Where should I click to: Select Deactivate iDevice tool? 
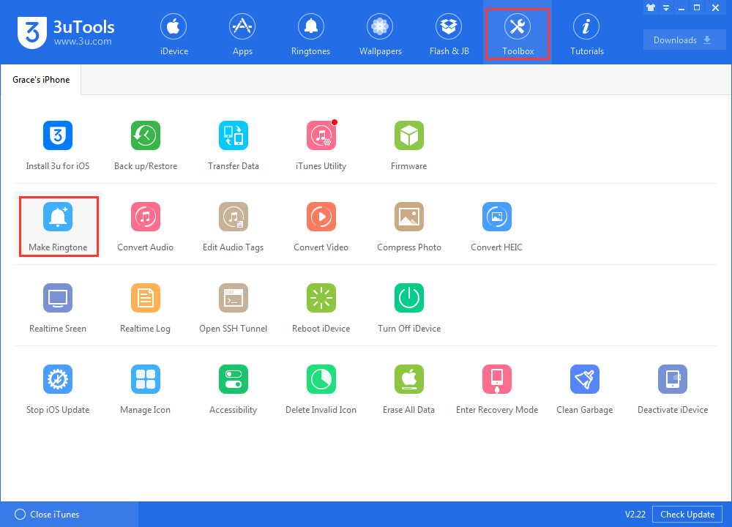tap(673, 389)
